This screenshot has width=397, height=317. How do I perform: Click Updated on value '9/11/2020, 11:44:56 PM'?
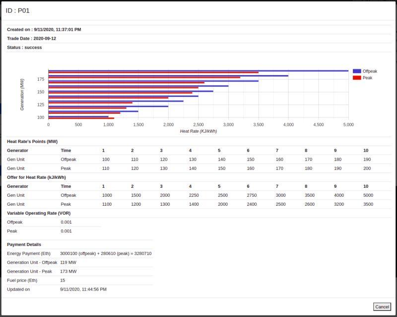pyautogui.click(x=83, y=289)
